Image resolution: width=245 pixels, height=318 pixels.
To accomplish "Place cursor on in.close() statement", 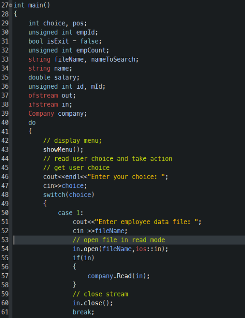I will click(93, 303).
